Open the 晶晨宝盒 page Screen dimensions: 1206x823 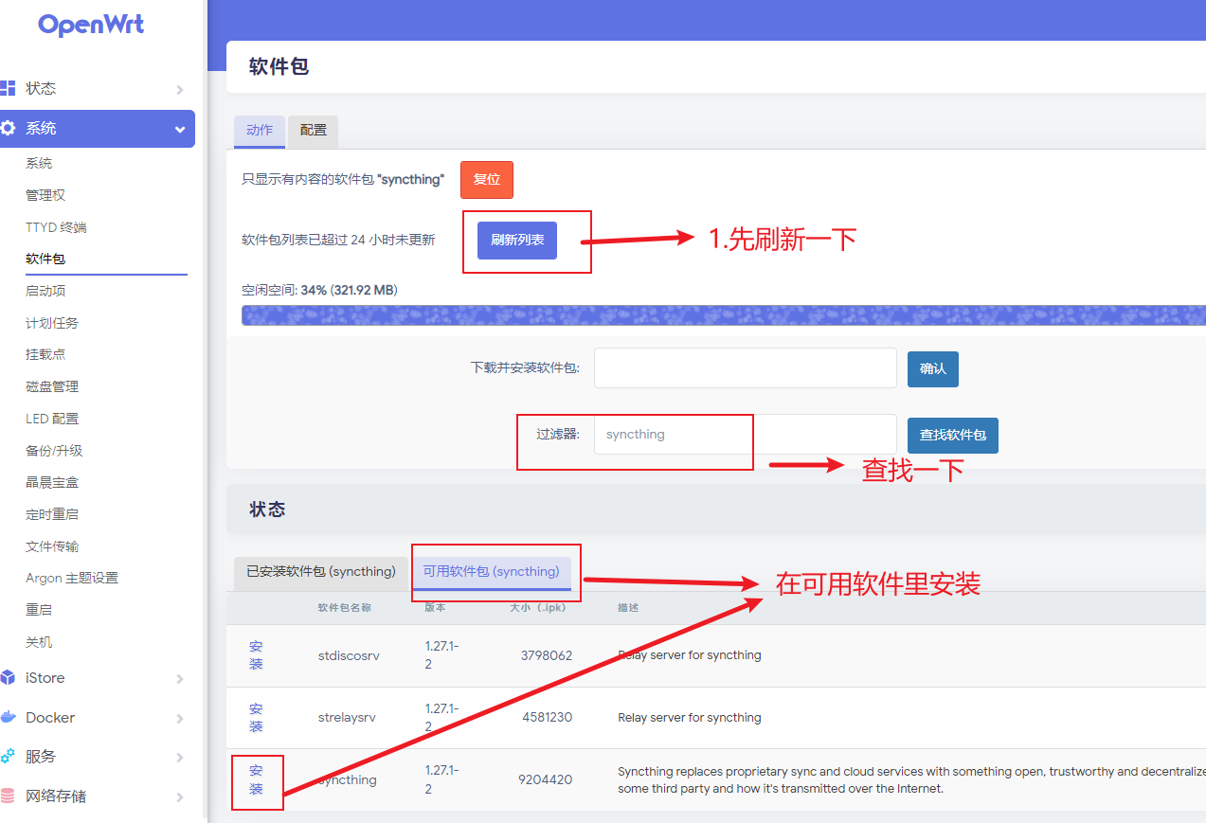click(x=52, y=482)
